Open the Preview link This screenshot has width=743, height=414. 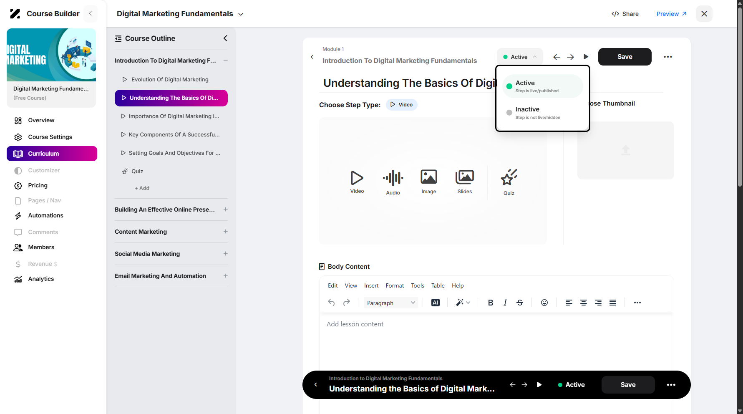coord(671,14)
